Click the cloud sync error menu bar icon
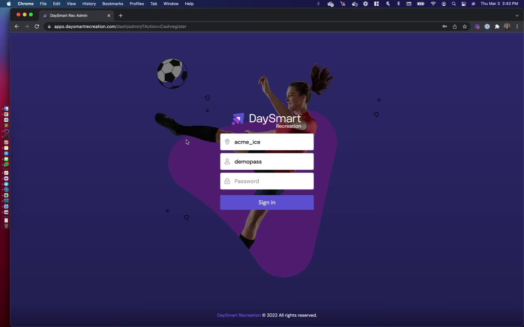 pos(331,4)
